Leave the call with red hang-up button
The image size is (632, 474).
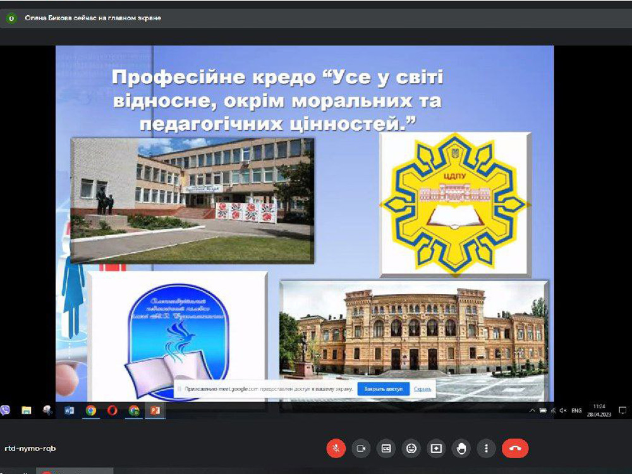[x=515, y=448]
